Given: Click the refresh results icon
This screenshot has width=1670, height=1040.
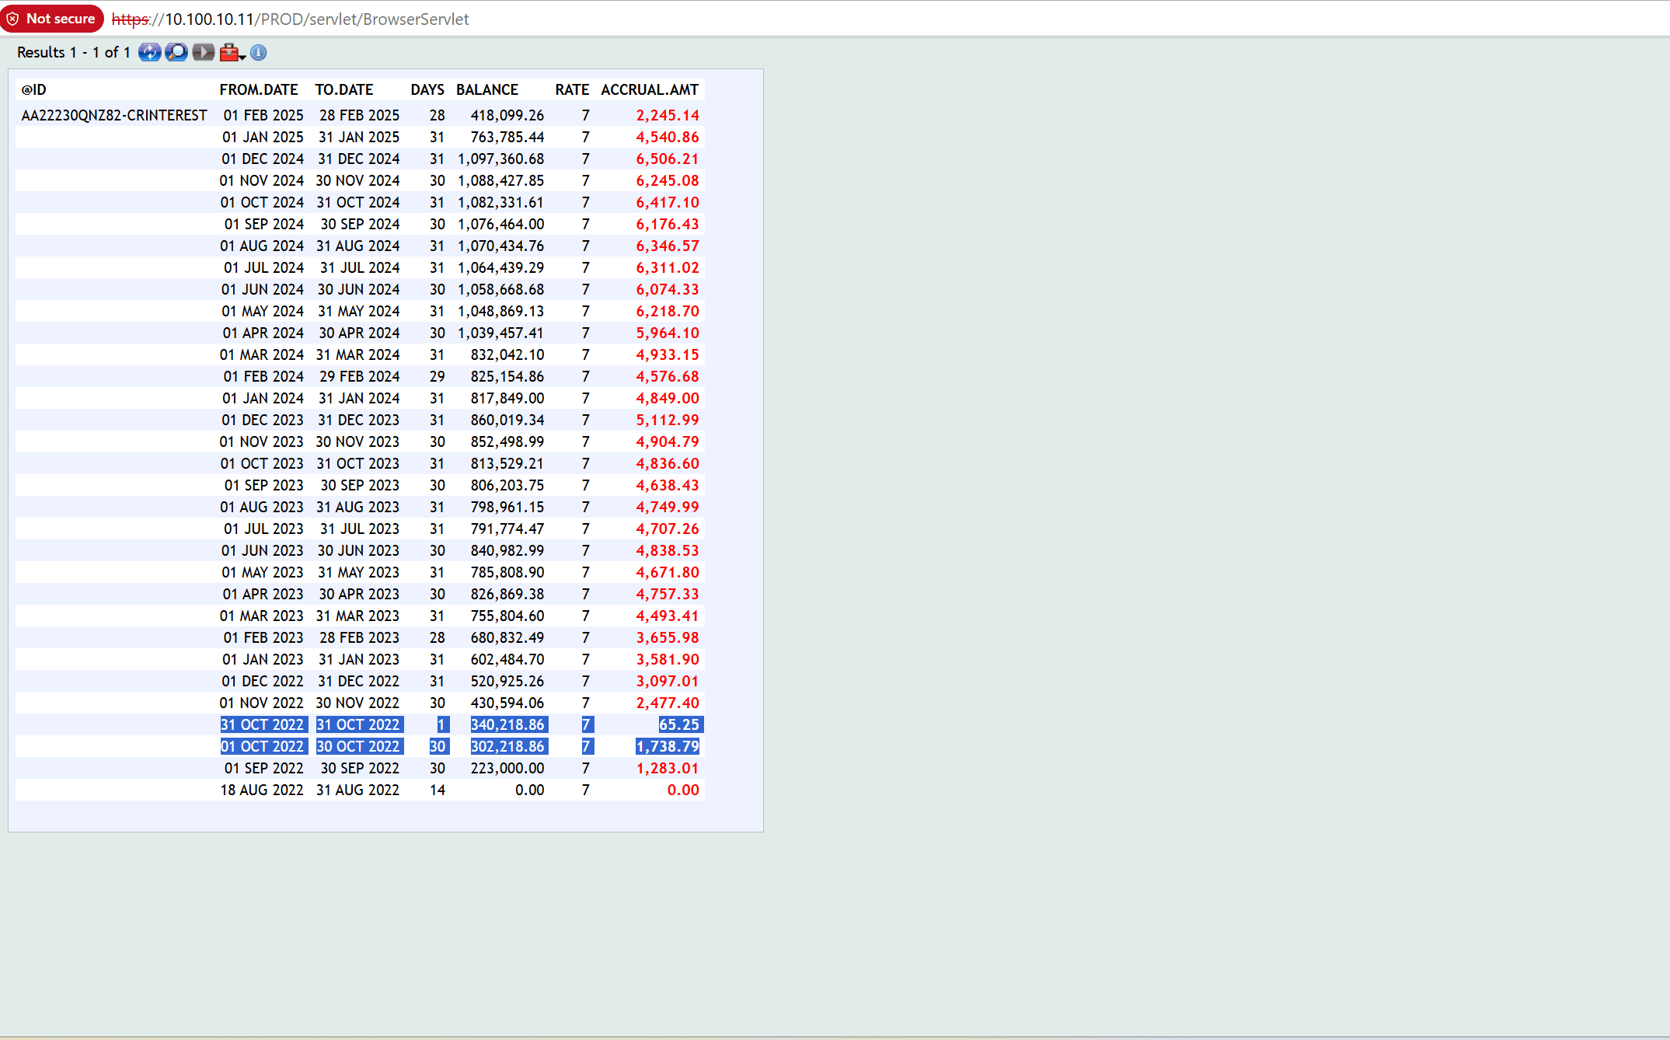Looking at the screenshot, I should 149,52.
